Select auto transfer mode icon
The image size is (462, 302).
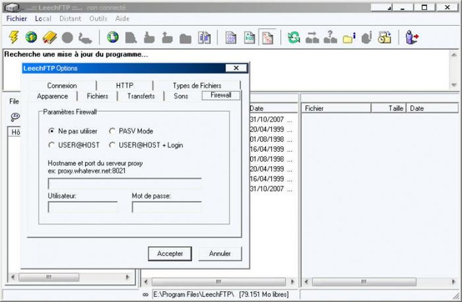pyautogui.click(x=268, y=38)
